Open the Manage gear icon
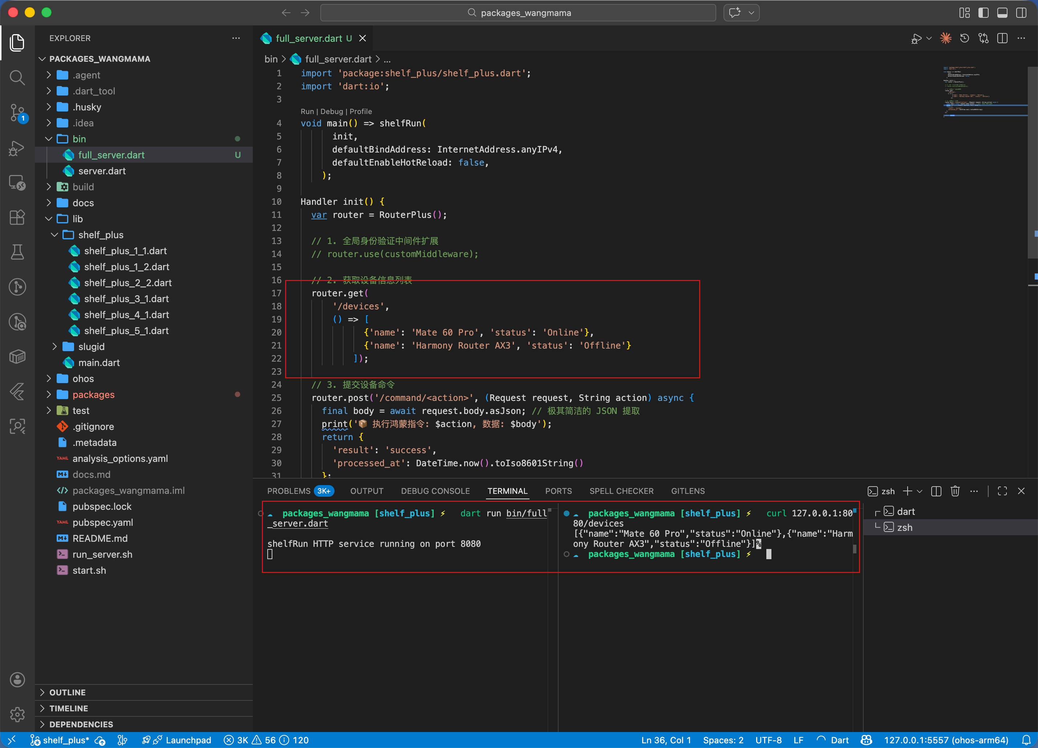The height and width of the screenshot is (748, 1038). [17, 714]
